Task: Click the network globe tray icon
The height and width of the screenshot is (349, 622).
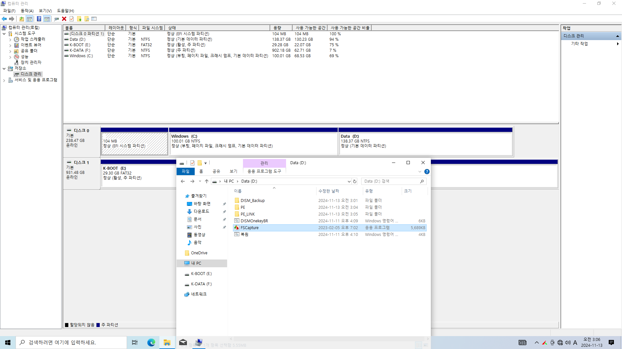Action: coord(560,343)
